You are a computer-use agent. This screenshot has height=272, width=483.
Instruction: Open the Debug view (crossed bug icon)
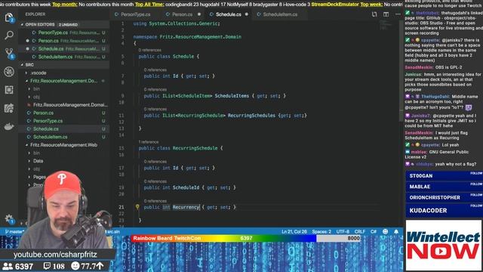click(x=9, y=72)
